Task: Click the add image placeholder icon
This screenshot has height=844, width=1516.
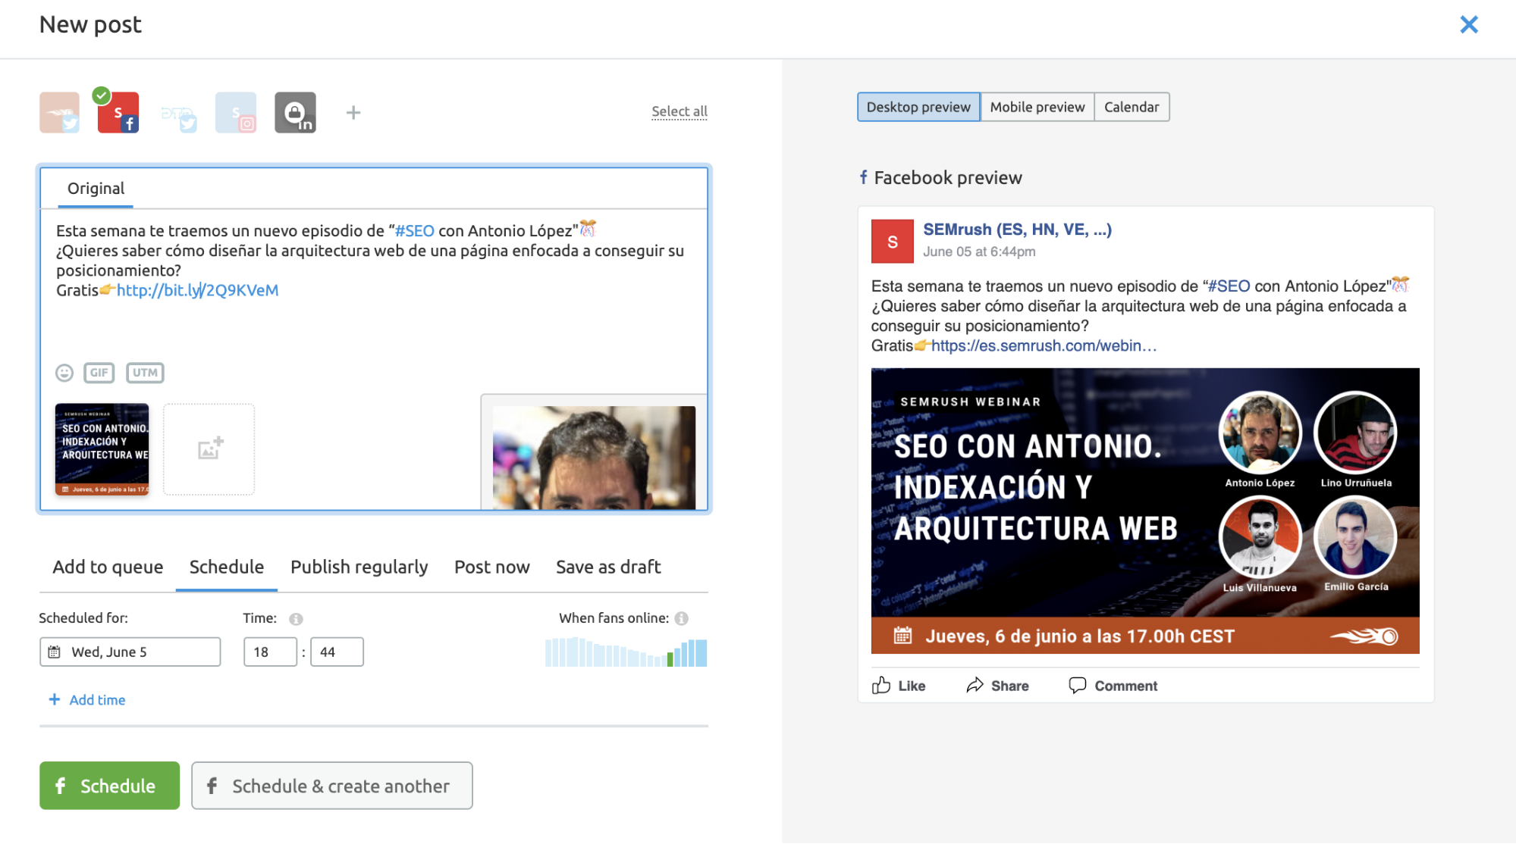Action: [x=208, y=449]
